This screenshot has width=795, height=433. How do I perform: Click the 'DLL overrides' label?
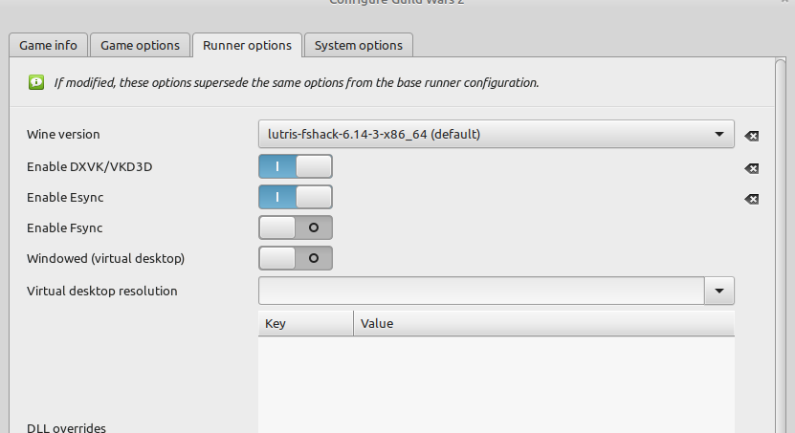pyautogui.click(x=66, y=427)
